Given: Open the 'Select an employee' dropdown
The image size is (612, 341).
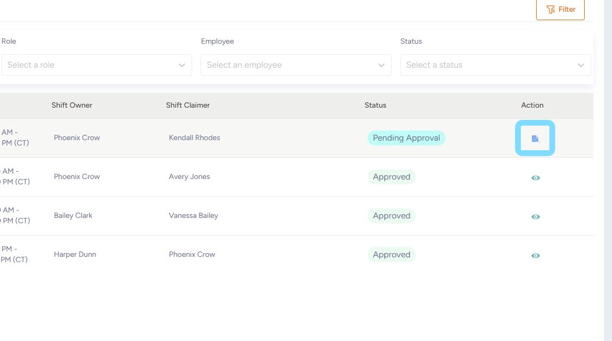Looking at the screenshot, I should [x=291, y=65].
